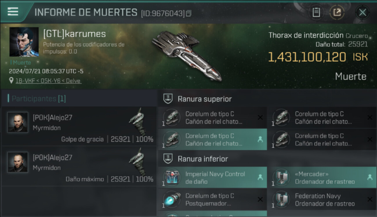Open the clipboard report icon
The width and height of the screenshot is (377, 217).
click(316, 12)
